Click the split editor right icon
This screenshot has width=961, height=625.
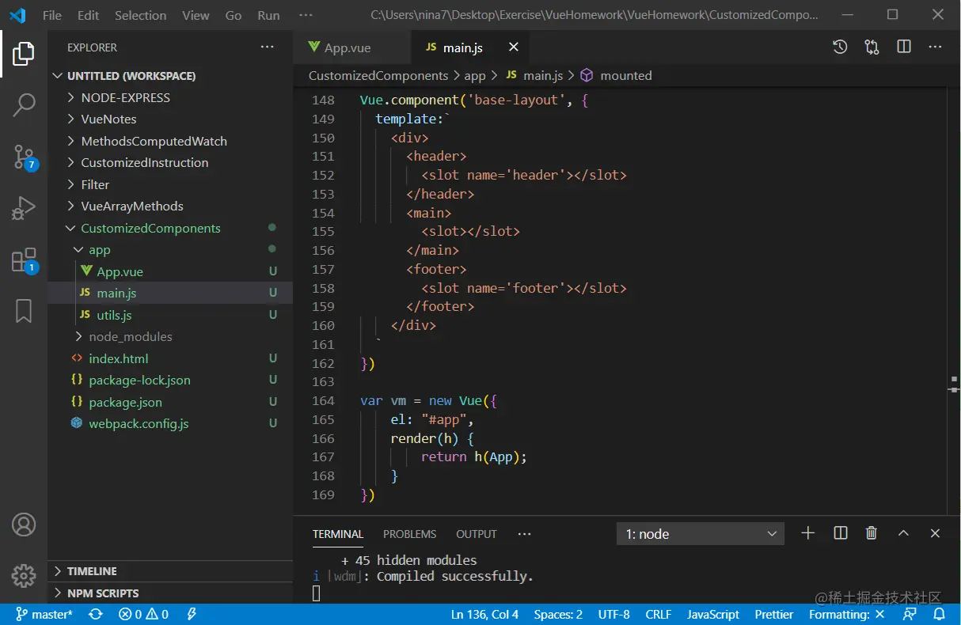coord(903,47)
